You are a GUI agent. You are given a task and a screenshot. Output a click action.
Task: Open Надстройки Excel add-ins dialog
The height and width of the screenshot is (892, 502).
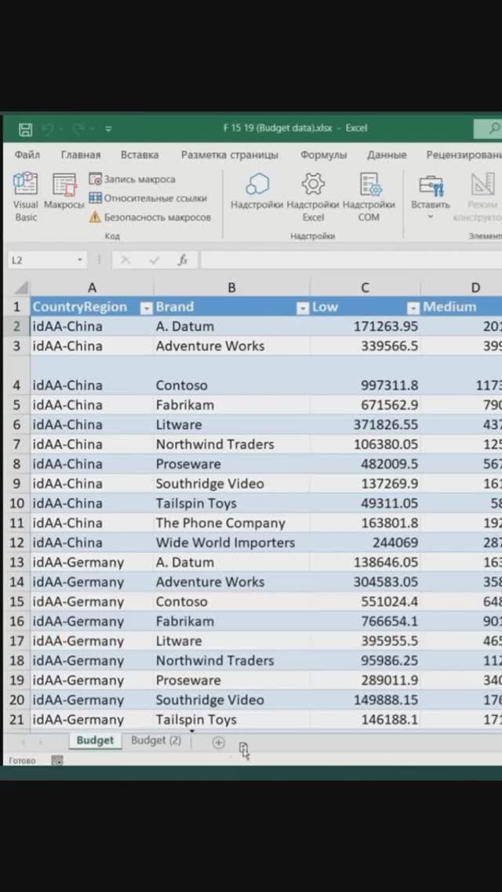[x=313, y=197]
